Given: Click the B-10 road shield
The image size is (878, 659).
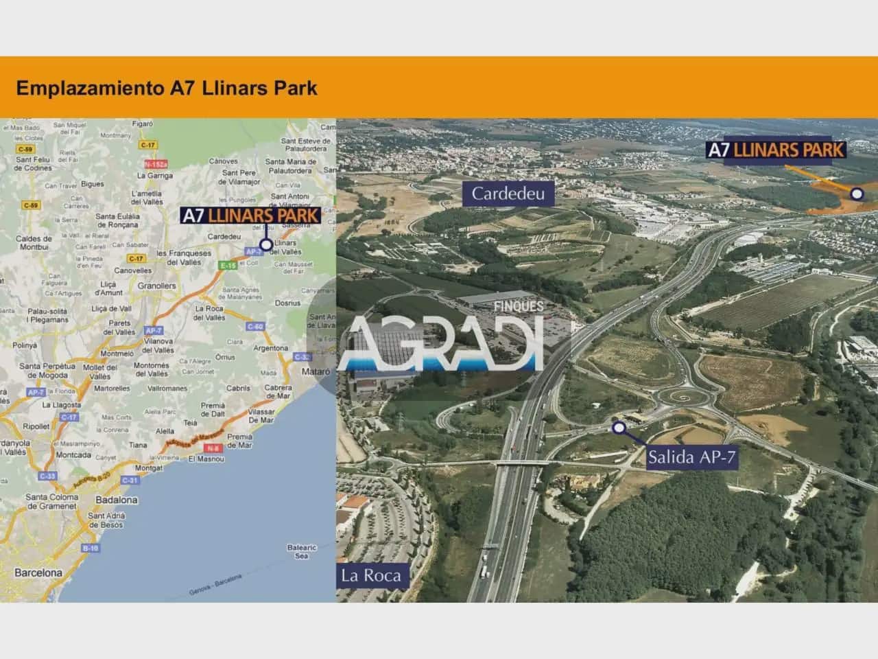Looking at the screenshot, I should (x=90, y=548).
